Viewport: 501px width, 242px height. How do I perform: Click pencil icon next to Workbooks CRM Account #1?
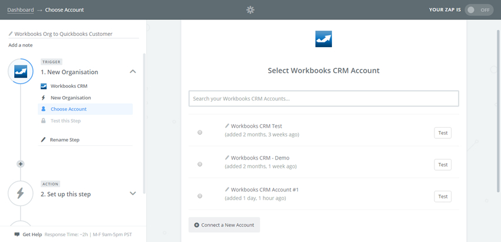pyautogui.click(x=227, y=190)
